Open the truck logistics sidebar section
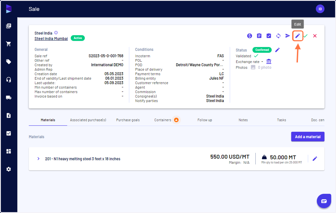The width and height of the screenshot is (336, 213). [9, 98]
